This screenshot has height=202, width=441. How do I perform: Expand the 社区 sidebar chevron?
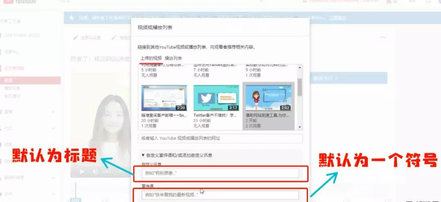pyautogui.click(x=53, y=129)
